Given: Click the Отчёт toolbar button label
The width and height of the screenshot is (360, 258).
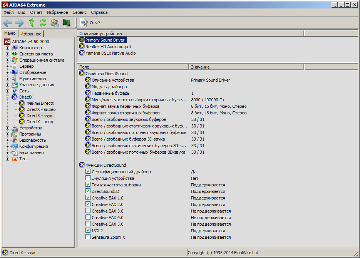Looking at the screenshot, I should tap(96, 23).
